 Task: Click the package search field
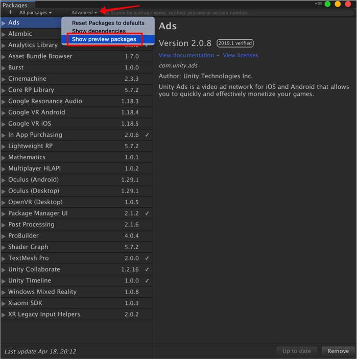click(x=229, y=13)
